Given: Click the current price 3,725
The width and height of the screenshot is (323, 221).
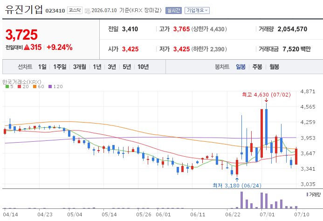Looking at the screenshot, I should click(21, 35).
